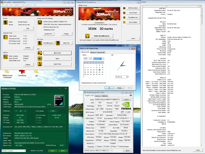Click the help button in date dialog title bar
205x154 pixels.
coord(129,49)
